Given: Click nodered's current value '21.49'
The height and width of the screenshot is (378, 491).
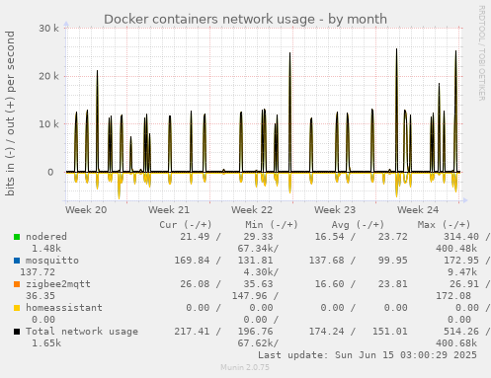Looking at the screenshot, I should point(195,237).
